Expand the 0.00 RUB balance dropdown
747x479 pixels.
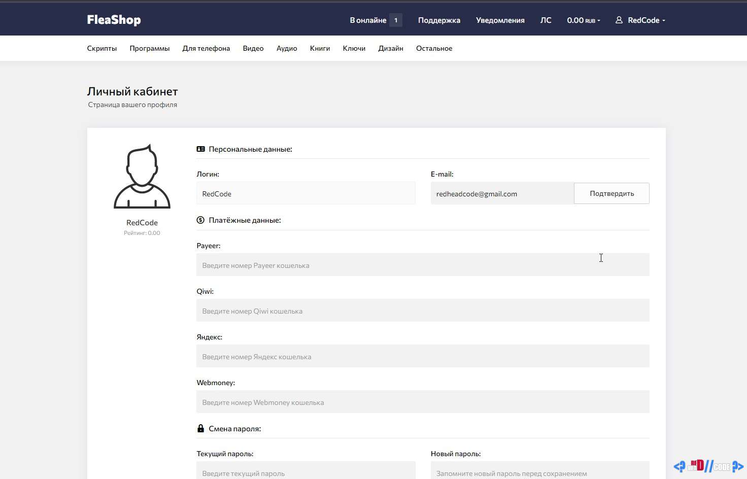tap(584, 20)
